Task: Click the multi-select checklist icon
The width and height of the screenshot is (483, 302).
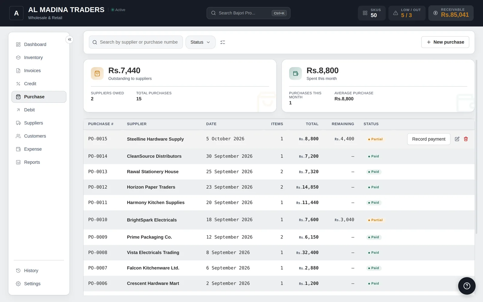Action: 223,42
